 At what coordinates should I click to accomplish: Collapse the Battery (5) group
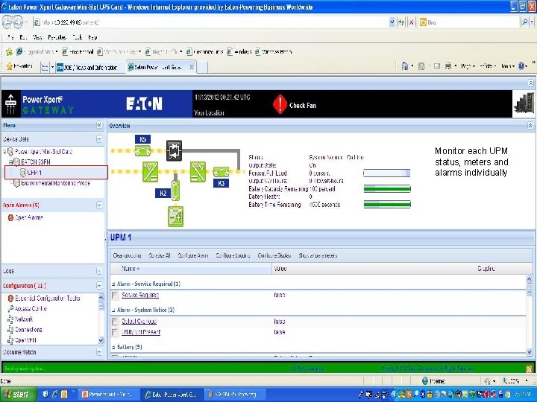coord(113,348)
